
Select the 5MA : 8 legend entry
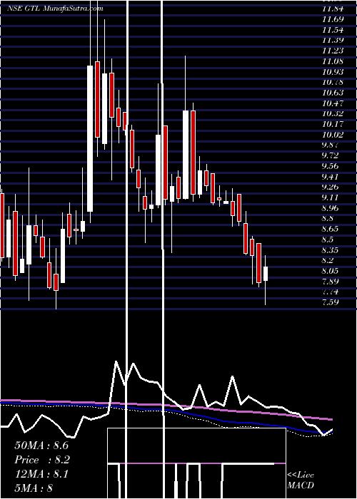click(34, 488)
